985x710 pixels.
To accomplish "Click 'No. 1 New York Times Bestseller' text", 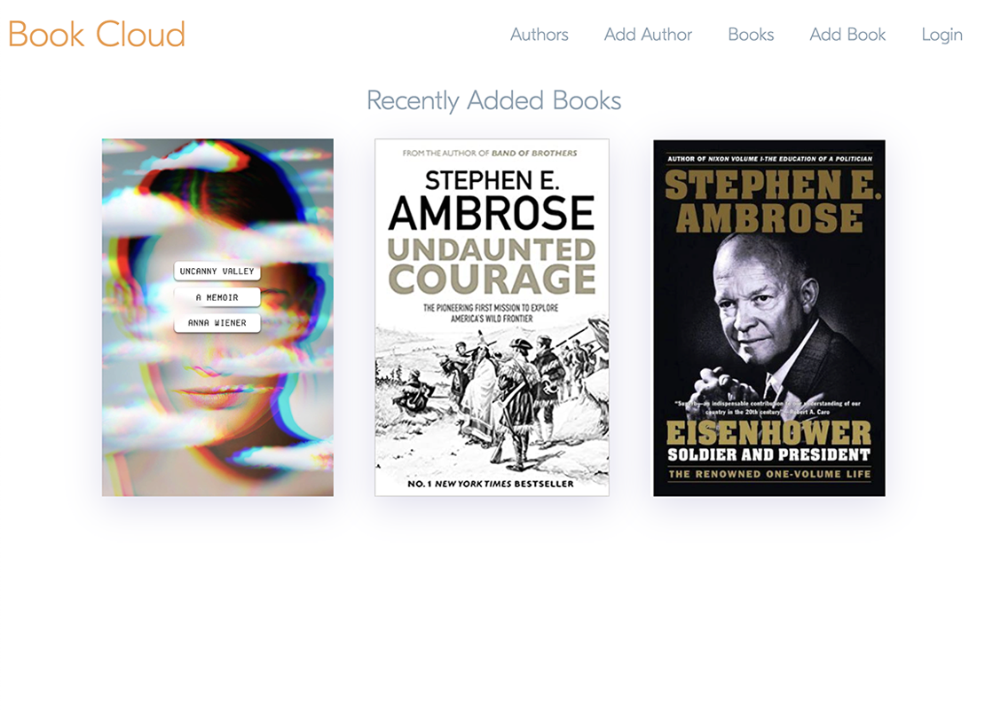I will pos(491,484).
